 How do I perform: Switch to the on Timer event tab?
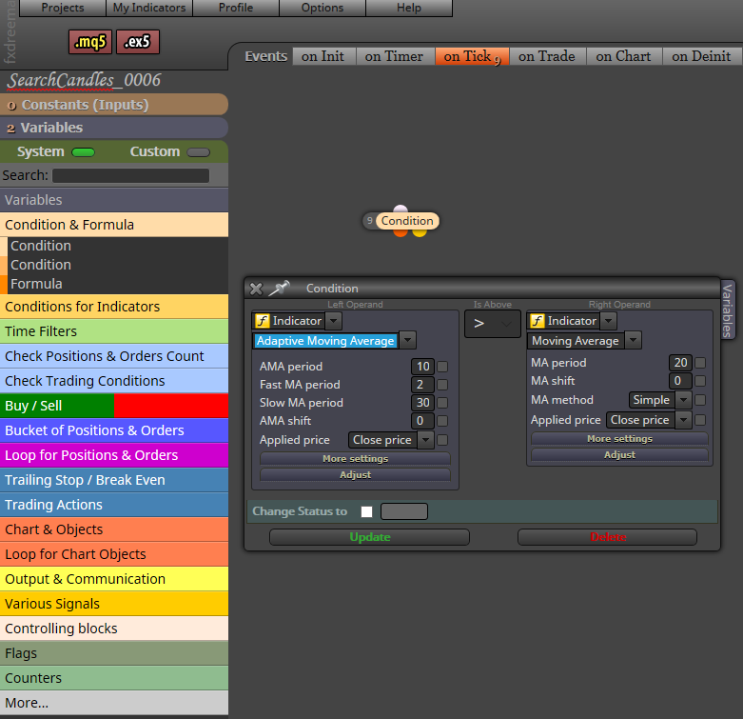pyautogui.click(x=394, y=56)
